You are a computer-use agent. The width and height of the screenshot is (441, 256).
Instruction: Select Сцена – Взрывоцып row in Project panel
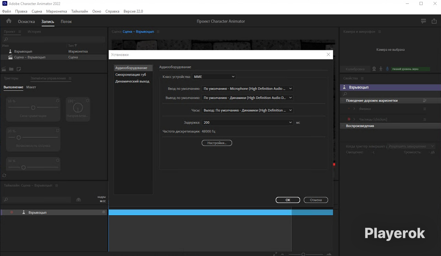[54, 57]
